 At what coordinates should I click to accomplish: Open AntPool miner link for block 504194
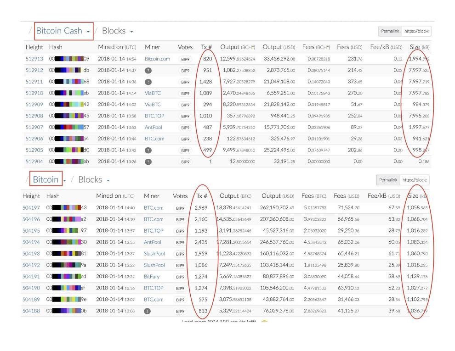tap(152, 242)
